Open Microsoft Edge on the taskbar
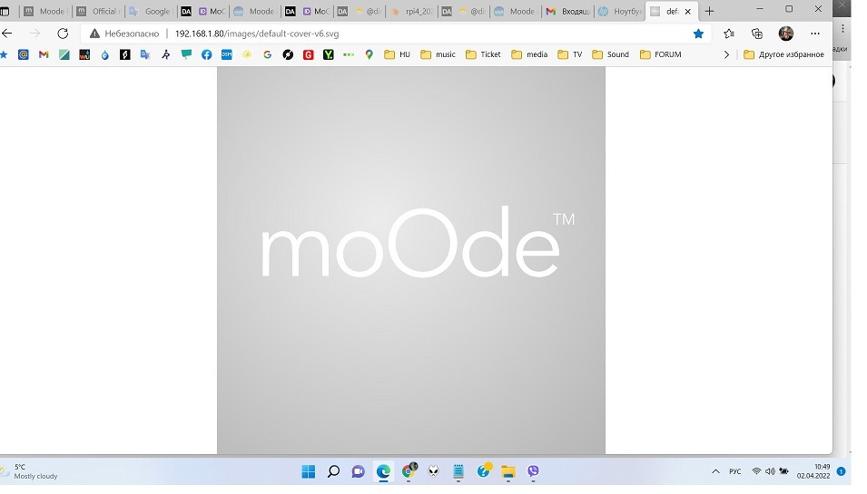Image resolution: width=867 pixels, height=494 pixels. point(383,471)
